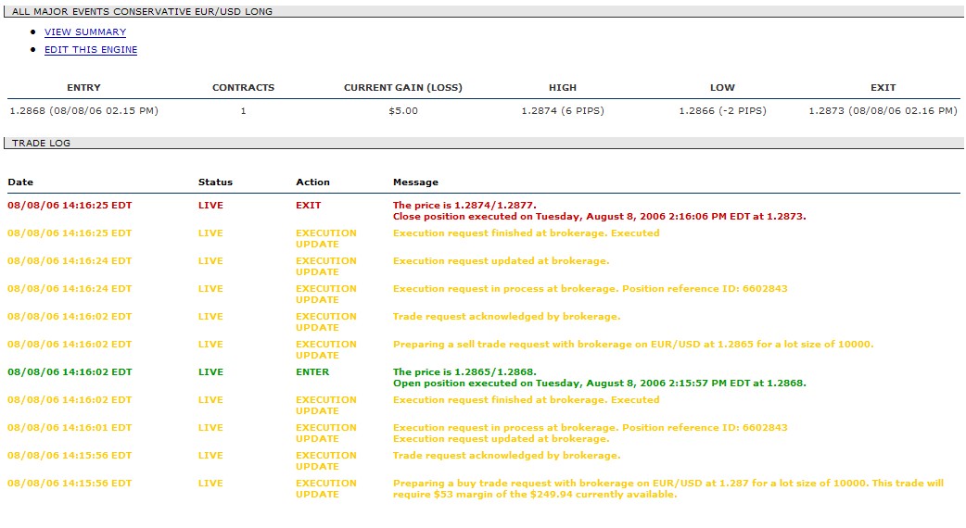The image size is (966, 528).
Task: Click the green ENTER action entry
Action: (x=312, y=372)
